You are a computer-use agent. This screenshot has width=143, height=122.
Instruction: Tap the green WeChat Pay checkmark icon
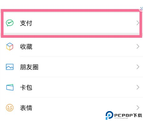[10, 23]
